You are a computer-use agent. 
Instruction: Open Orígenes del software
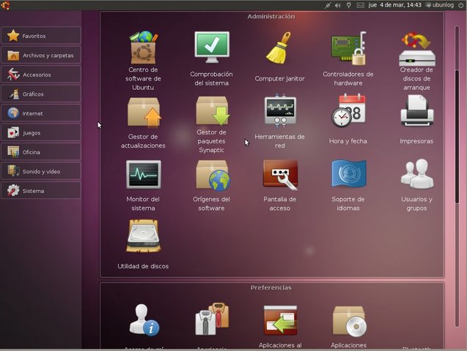click(x=211, y=186)
